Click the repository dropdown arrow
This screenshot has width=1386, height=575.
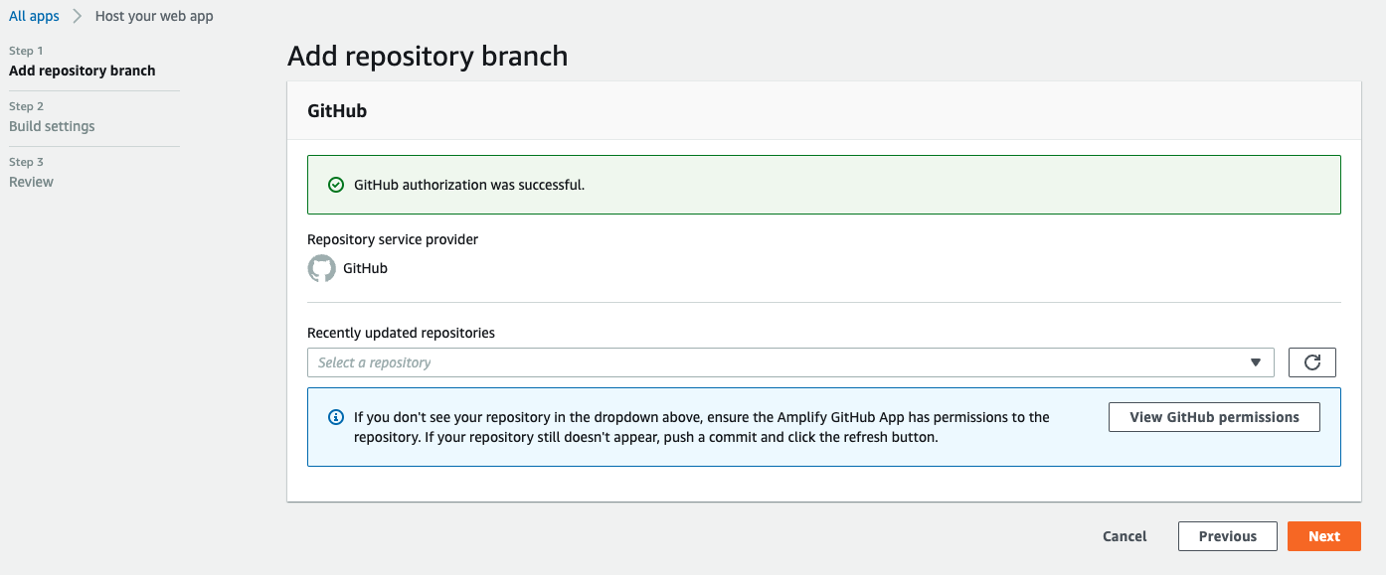point(1256,362)
